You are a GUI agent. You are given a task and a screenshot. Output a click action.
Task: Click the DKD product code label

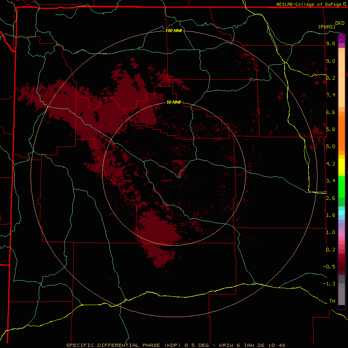pos(339,23)
